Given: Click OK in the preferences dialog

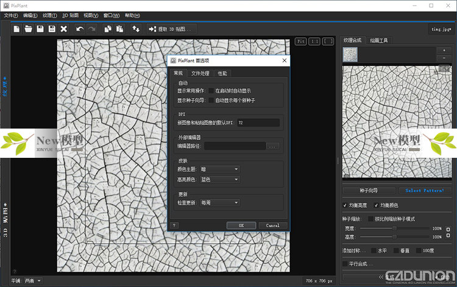Looking at the screenshot, I should [x=241, y=225].
